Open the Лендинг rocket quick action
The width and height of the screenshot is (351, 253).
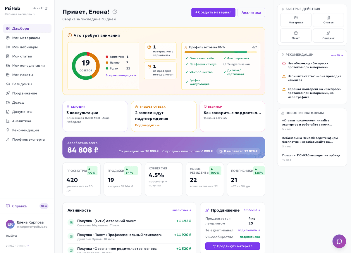coord(328,35)
